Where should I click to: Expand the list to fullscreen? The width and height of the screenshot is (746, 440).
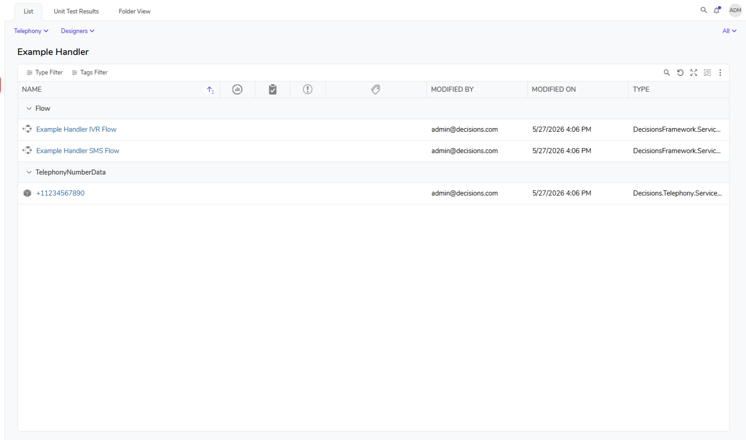[694, 73]
